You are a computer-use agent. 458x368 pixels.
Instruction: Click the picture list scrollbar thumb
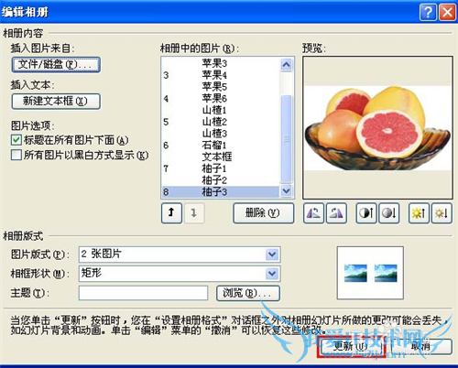287,139
